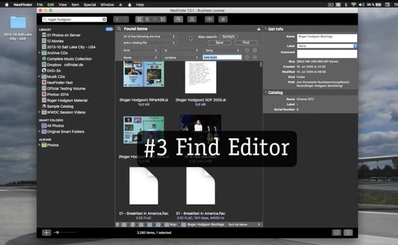The image size is (398, 245).
Task: Open the Apple menu
Action: [7, 5]
